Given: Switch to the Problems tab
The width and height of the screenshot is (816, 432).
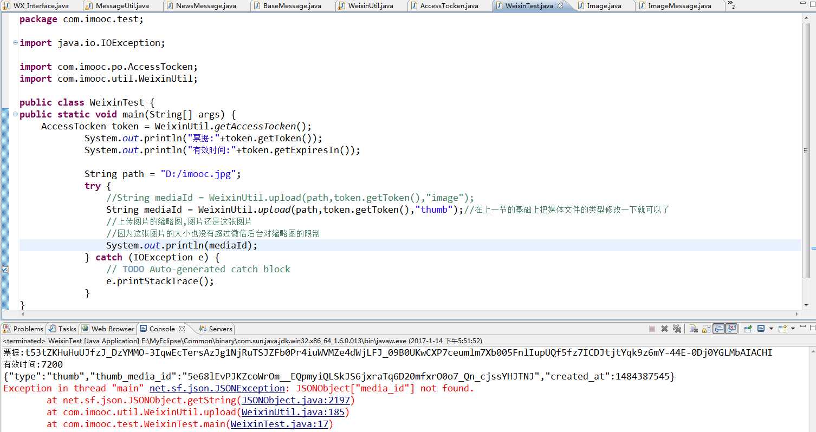Looking at the screenshot, I should tap(23, 329).
